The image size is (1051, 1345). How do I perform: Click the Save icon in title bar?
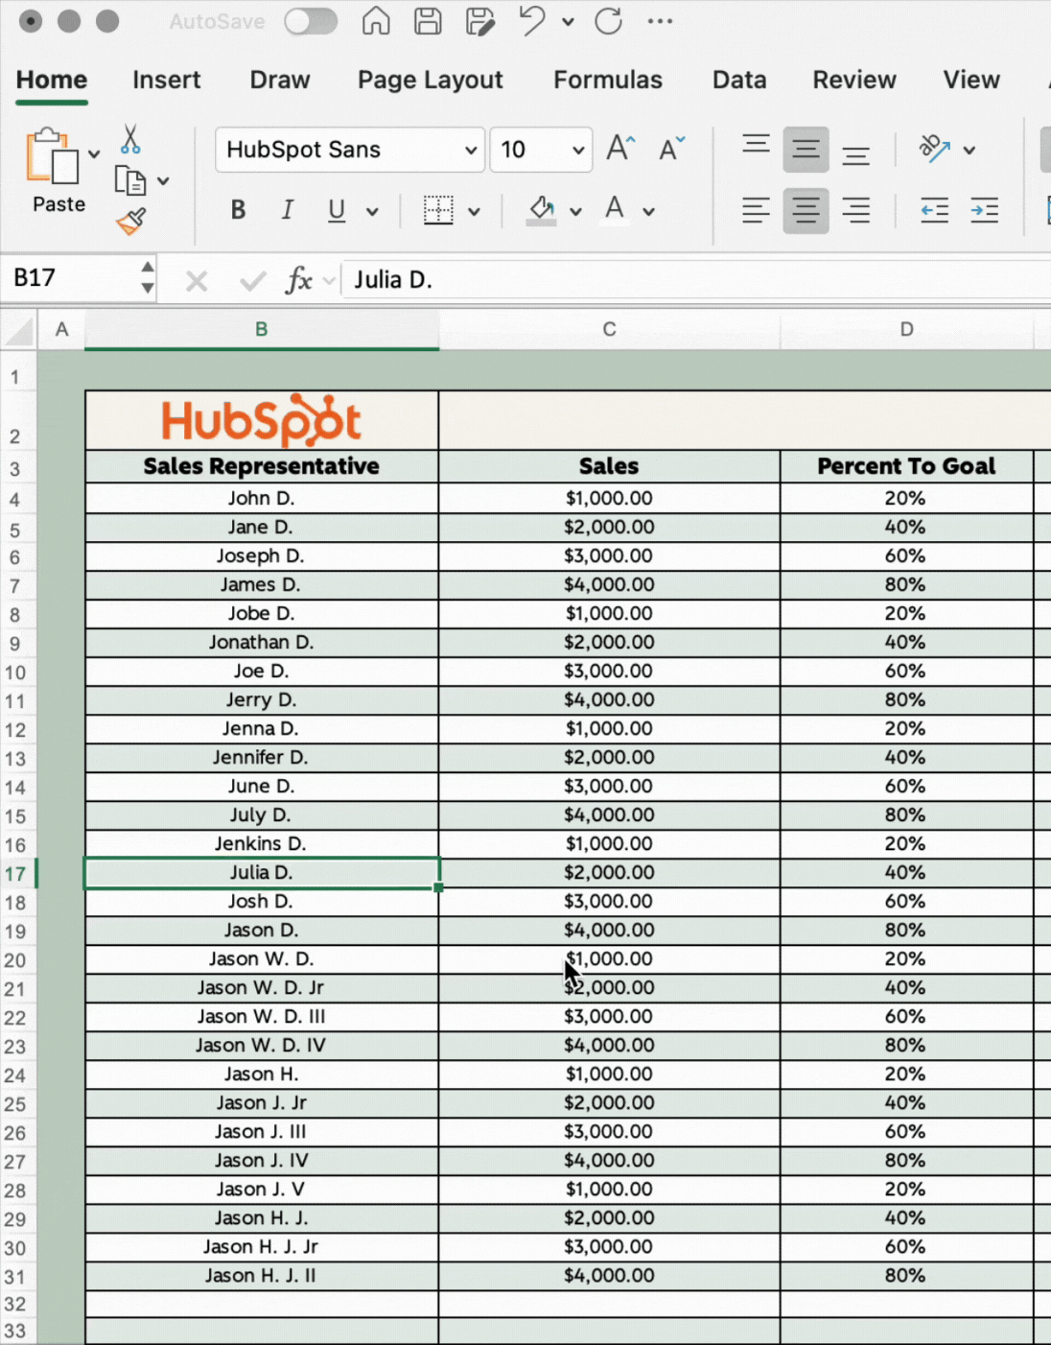click(x=428, y=21)
